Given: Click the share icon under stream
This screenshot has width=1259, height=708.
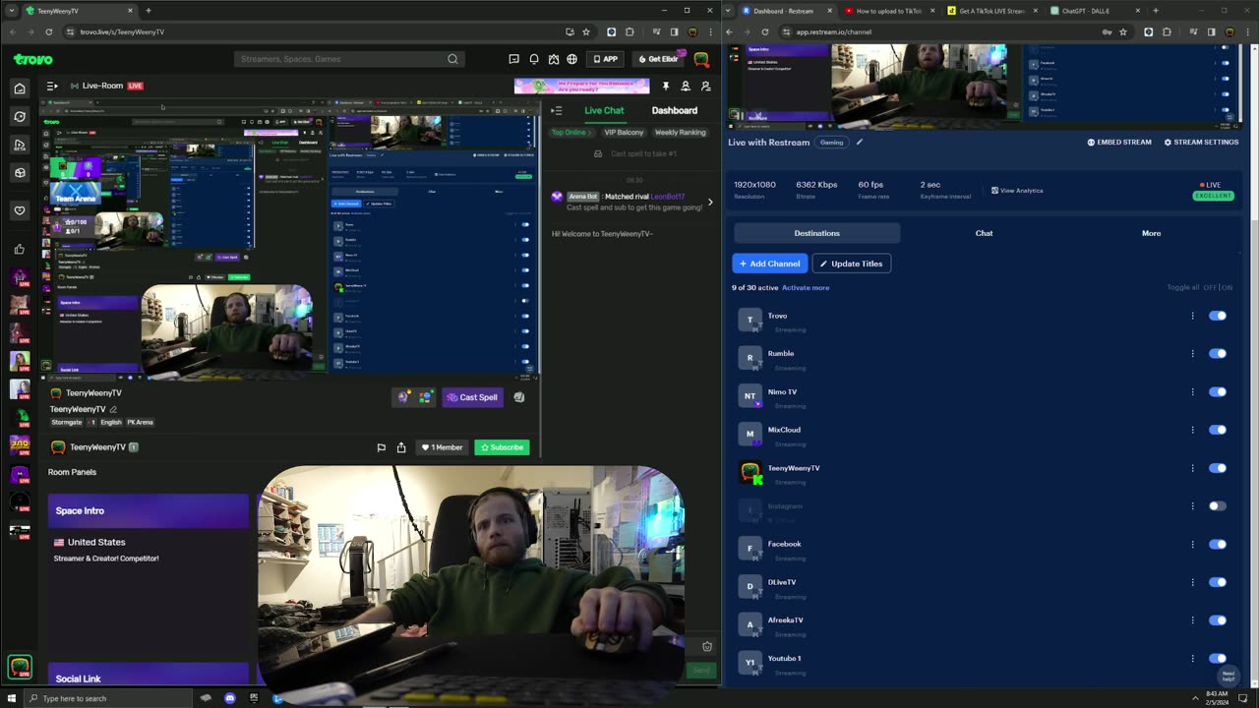Looking at the screenshot, I should click(x=401, y=447).
